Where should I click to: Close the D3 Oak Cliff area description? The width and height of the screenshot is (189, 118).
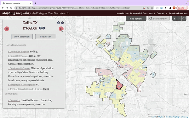click(x=44, y=28)
